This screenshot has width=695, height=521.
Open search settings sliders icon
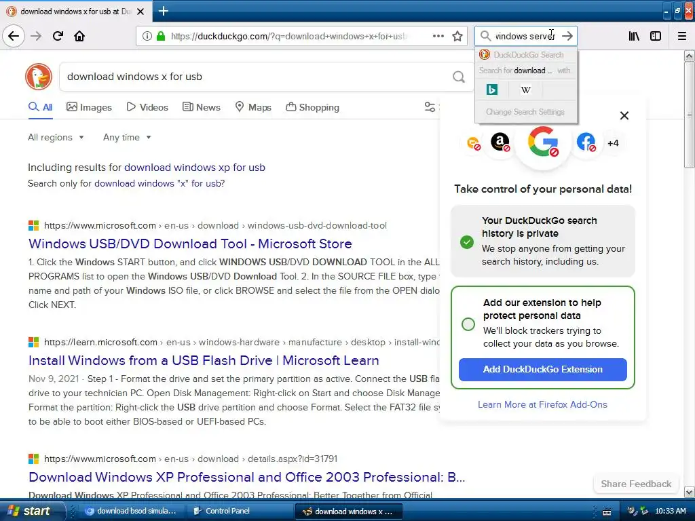tap(430, 107)
